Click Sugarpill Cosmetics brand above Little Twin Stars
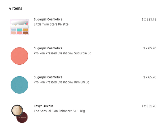The height and width of the screenshot is (132, 162). point(48,19)
